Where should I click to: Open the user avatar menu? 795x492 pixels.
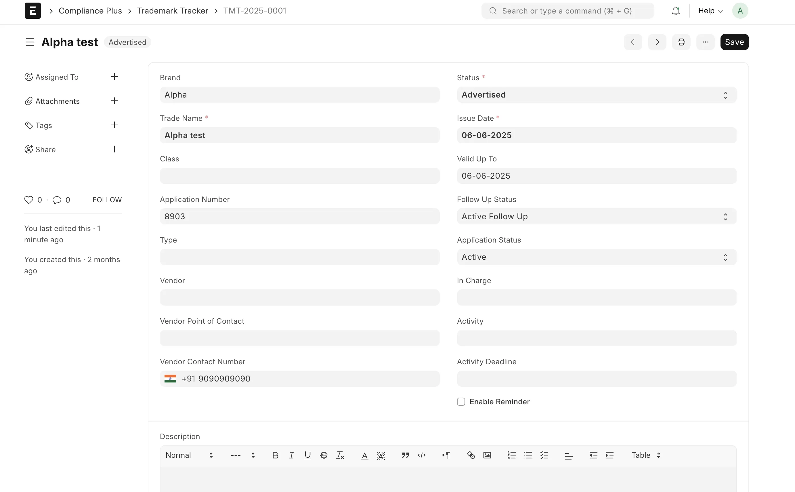pos(740,11)
